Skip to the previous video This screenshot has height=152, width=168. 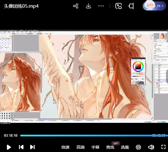(x=21, y=147)
